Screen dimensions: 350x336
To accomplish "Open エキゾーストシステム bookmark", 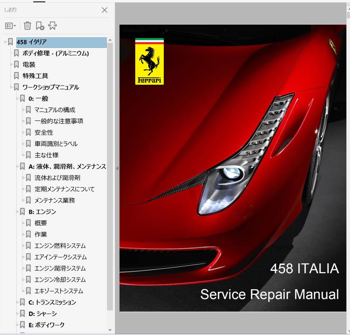I will pos(59,291).
